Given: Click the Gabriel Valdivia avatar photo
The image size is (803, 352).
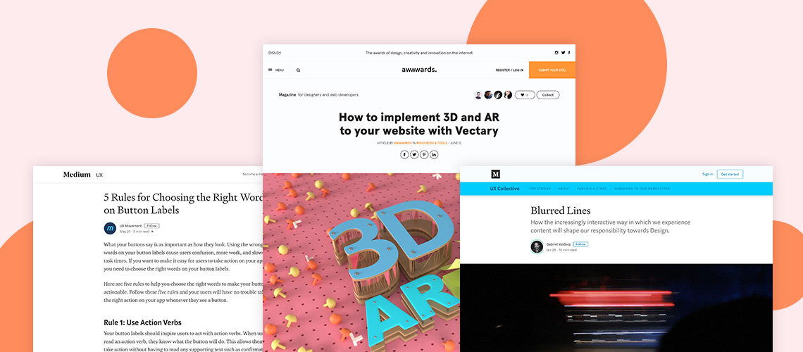Looking at the screenshot, I should click(537, 246).
